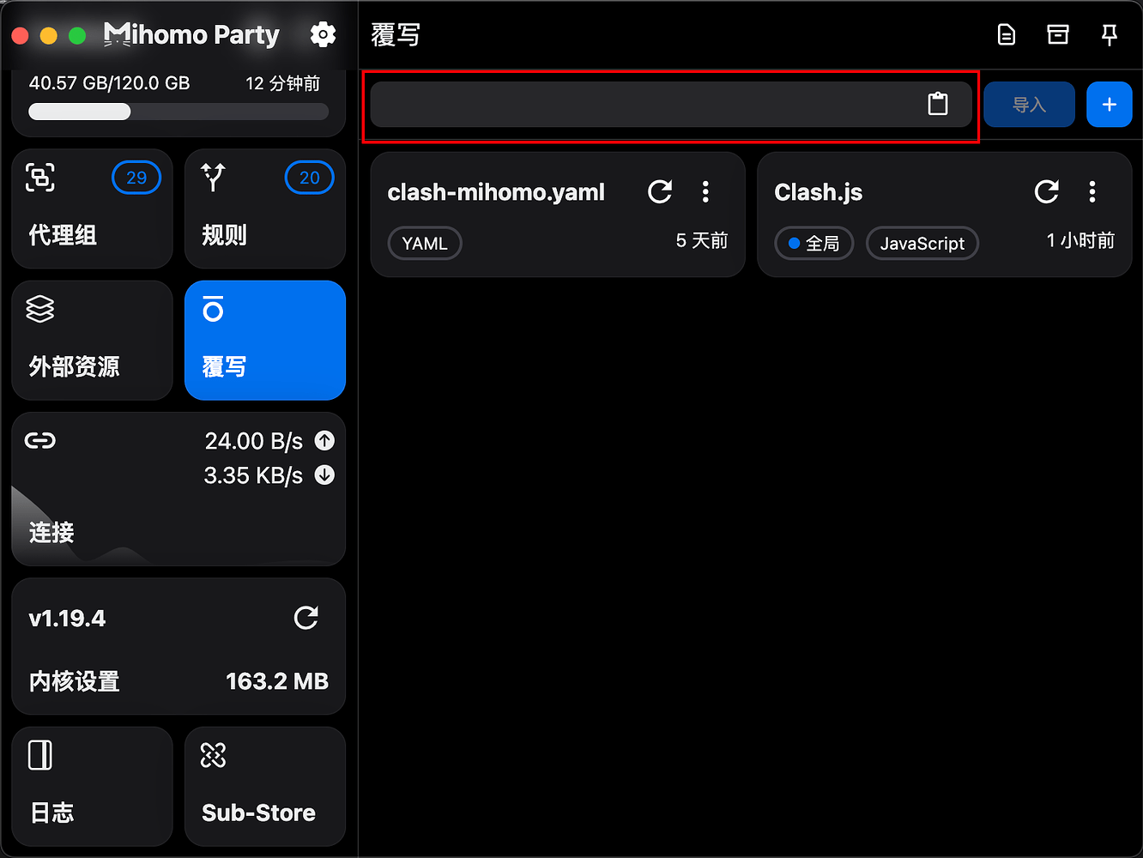Image resolution: width=1143 pixels, height=858 pixels.
Task: Click the 覆写 page heading
Action: coord(396,35)
